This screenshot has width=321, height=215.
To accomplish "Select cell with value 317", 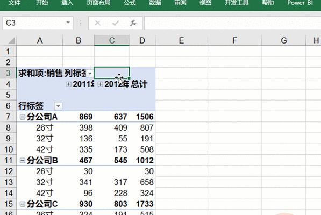I will [x=112, y=182].
